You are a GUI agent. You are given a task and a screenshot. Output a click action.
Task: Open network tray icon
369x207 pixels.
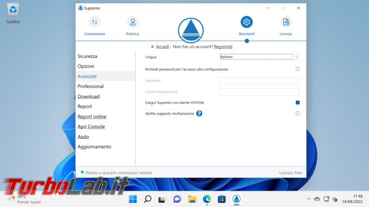pyautogui.click(x=326, y=199)
